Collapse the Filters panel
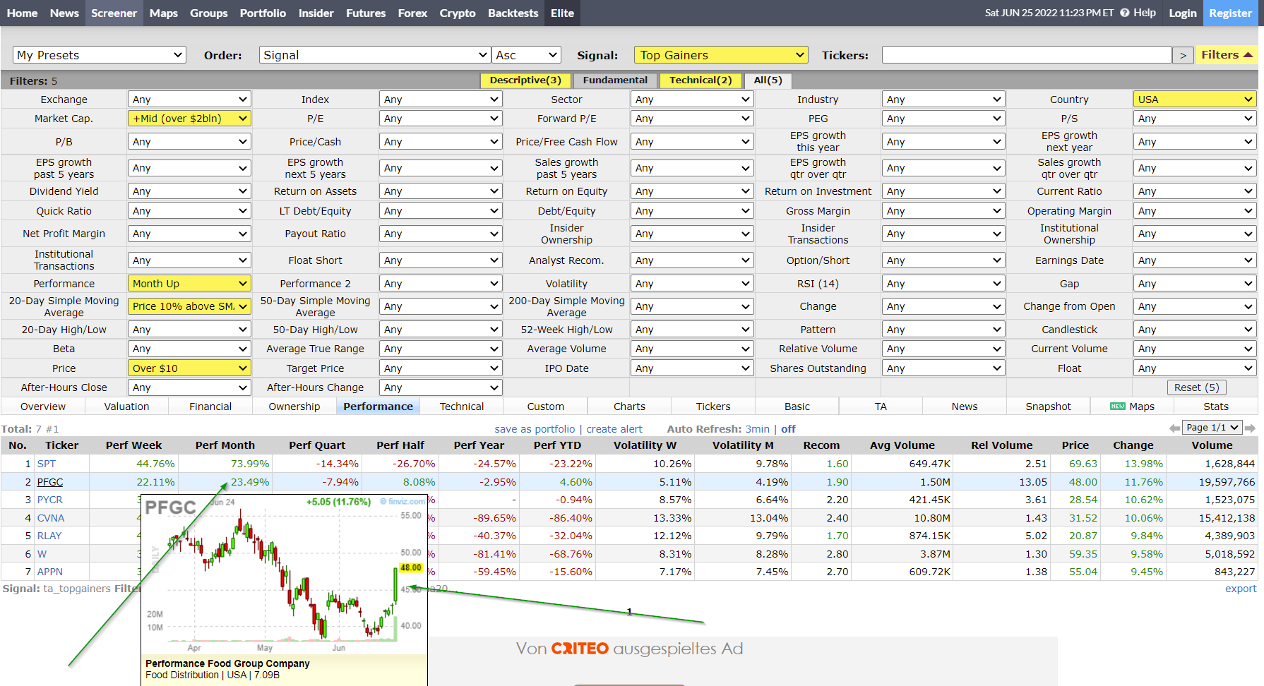Viewport: 1264px width, 686px height. 1227,54
